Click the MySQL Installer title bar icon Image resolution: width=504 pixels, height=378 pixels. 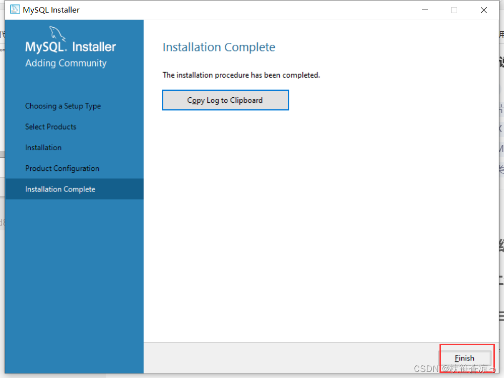[x=15, y=10]
